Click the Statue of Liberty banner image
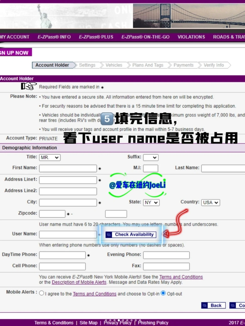245x326 pixels. [66, 16]
